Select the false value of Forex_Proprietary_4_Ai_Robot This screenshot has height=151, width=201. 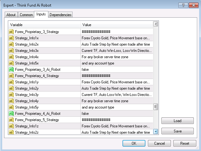tap(117, 114)
